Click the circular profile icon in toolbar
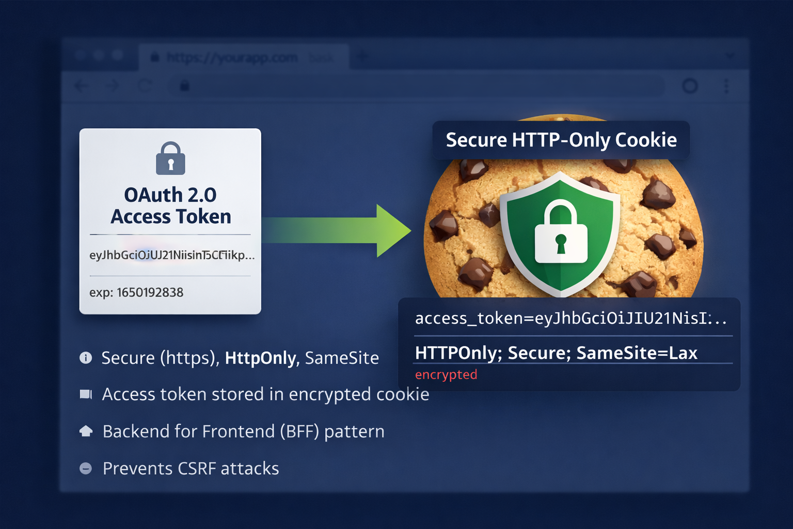793x529 pixels. coord(690,86)
